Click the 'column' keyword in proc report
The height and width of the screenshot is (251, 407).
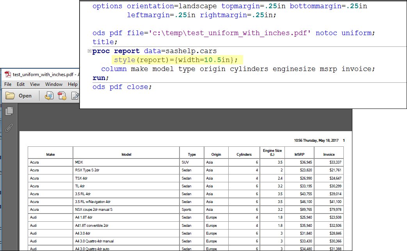click(x=114, y=69)
